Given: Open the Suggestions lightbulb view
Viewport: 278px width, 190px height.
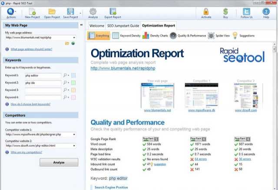Looking at the screenshot, I should (x=244, y=36).
